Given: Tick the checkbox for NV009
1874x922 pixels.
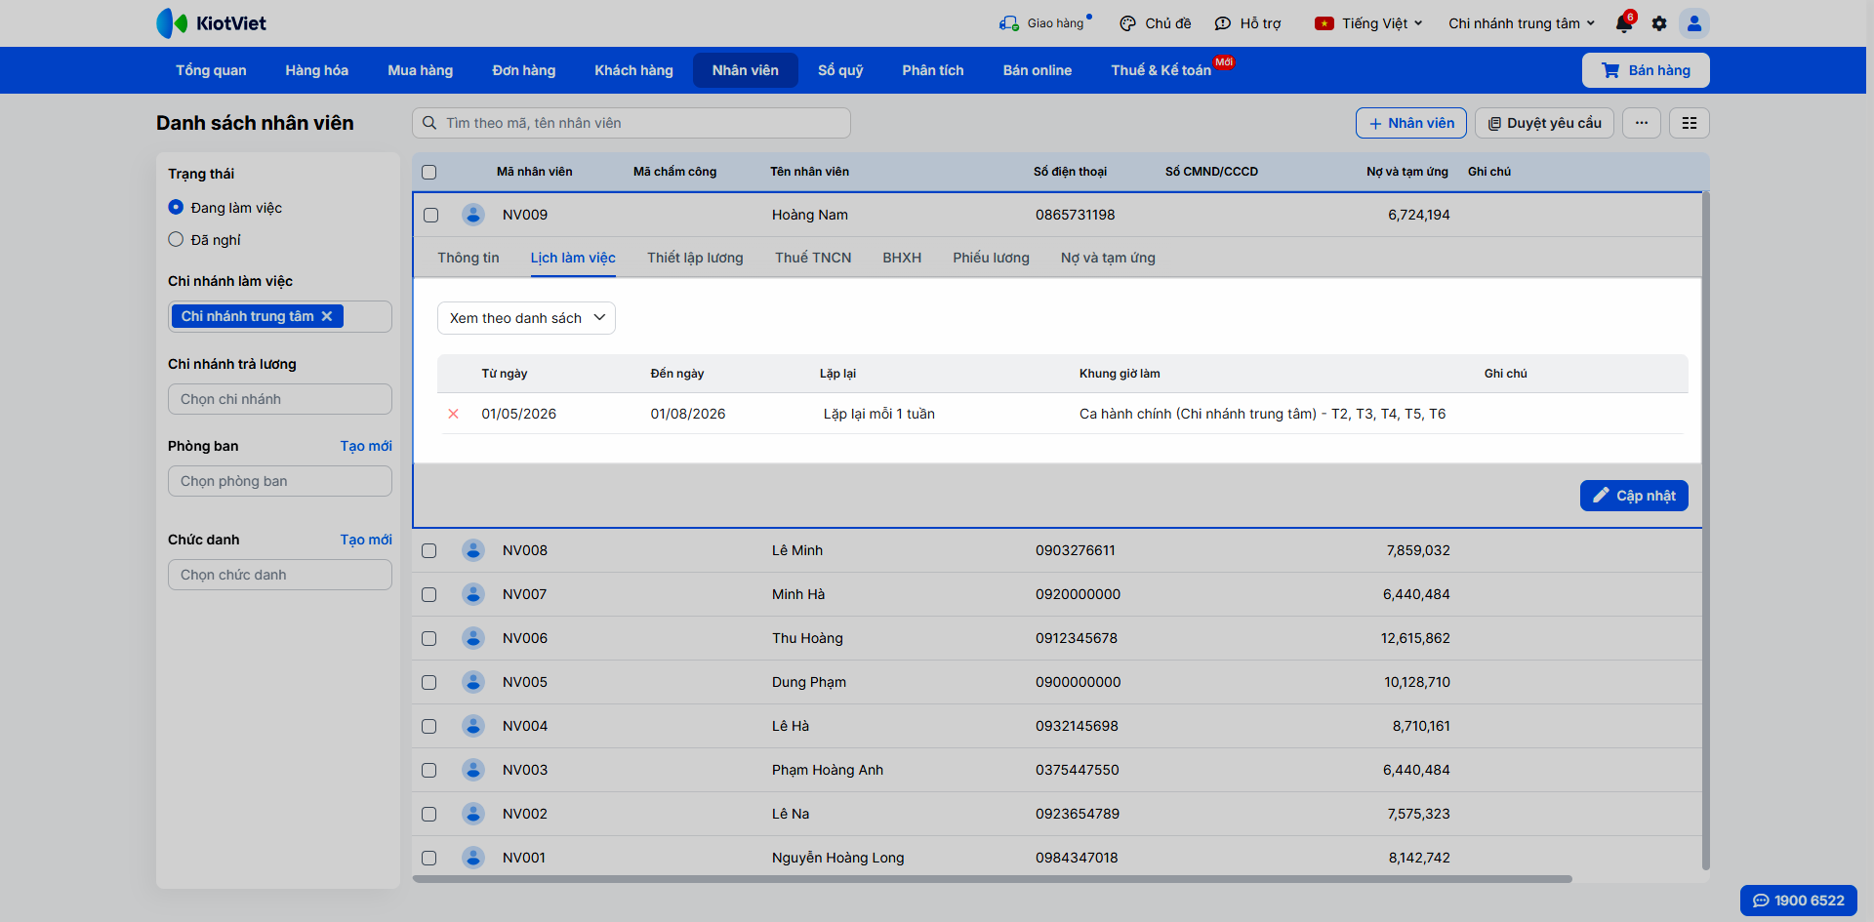Looking at the screenshot, I should pos(430,215).
